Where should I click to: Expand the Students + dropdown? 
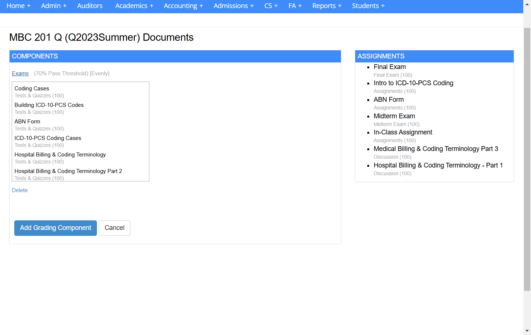pyautogui.click(x=368, y=6)
